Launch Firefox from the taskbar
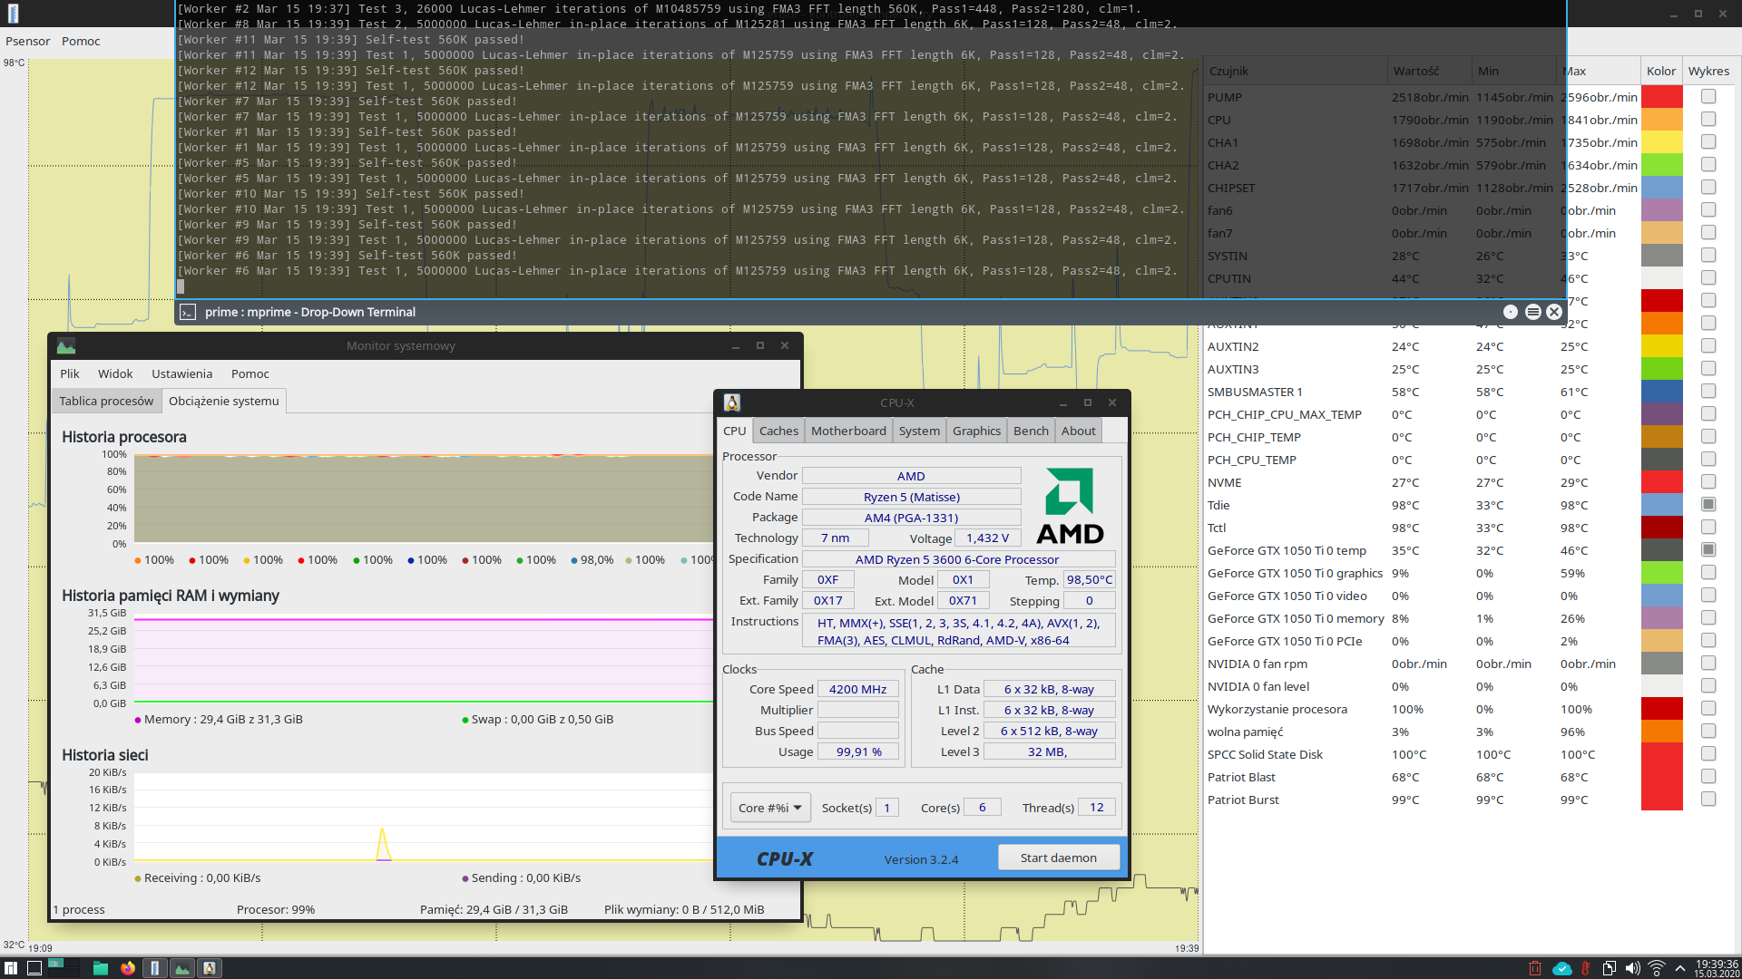The image size is (1742, 979). [x=128, y=968]
